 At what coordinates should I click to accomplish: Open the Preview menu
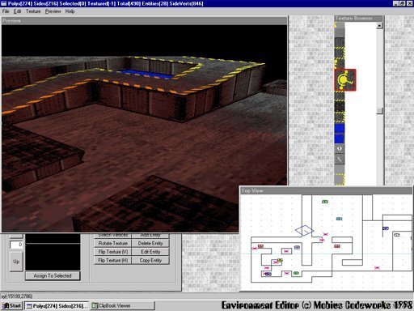point(53,11)
